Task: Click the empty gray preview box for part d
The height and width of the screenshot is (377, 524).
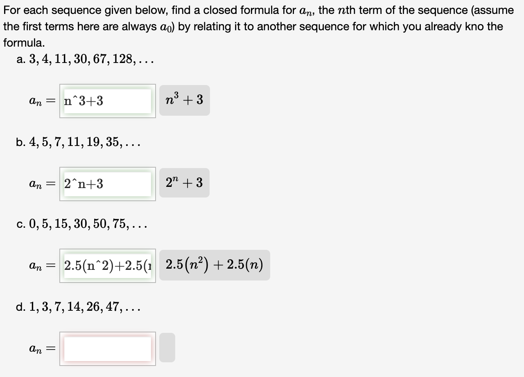Action: click(x=167, y=347)
